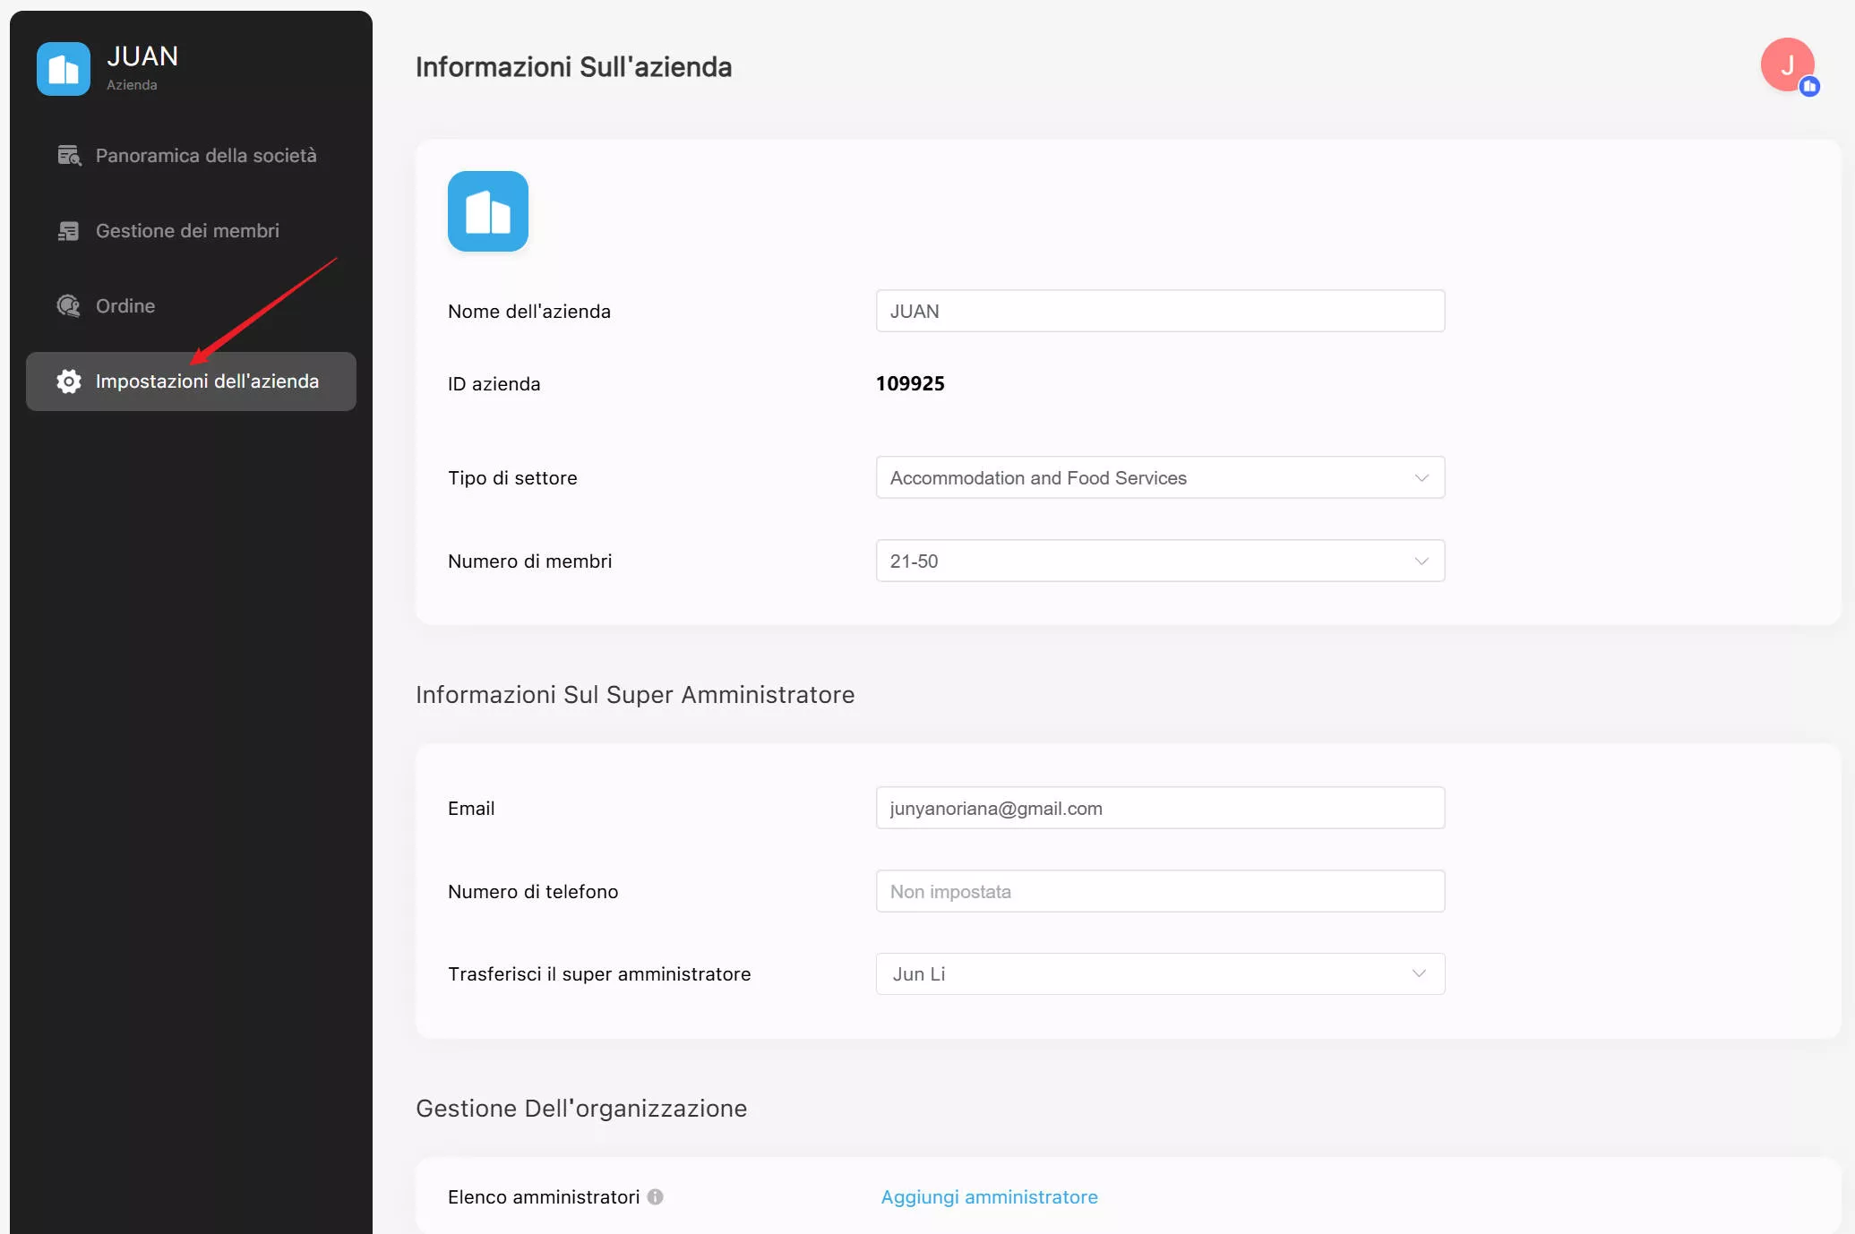Click the large company logo image
The width and height of the screenshot is (1855, 1234).
pos(487,211)
